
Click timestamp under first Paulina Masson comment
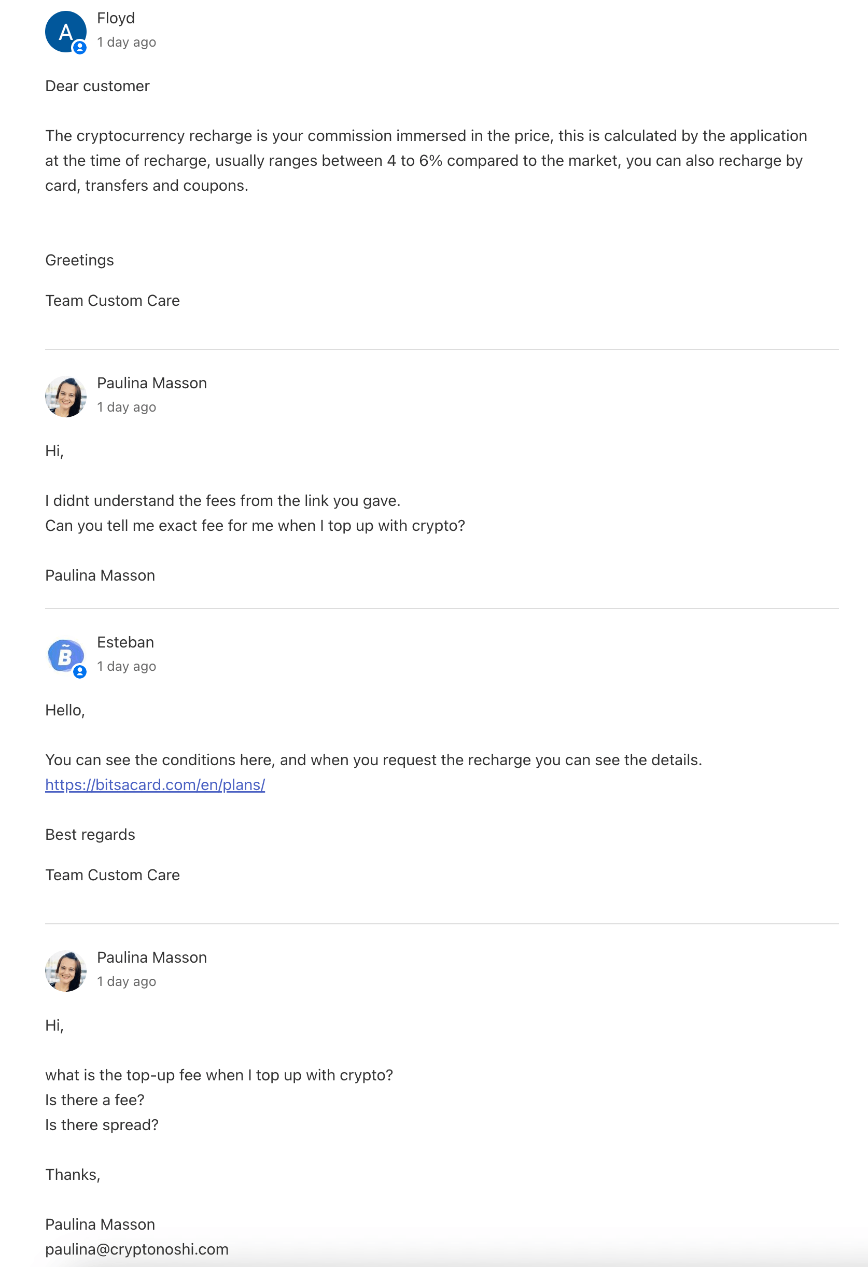[127, 407]
